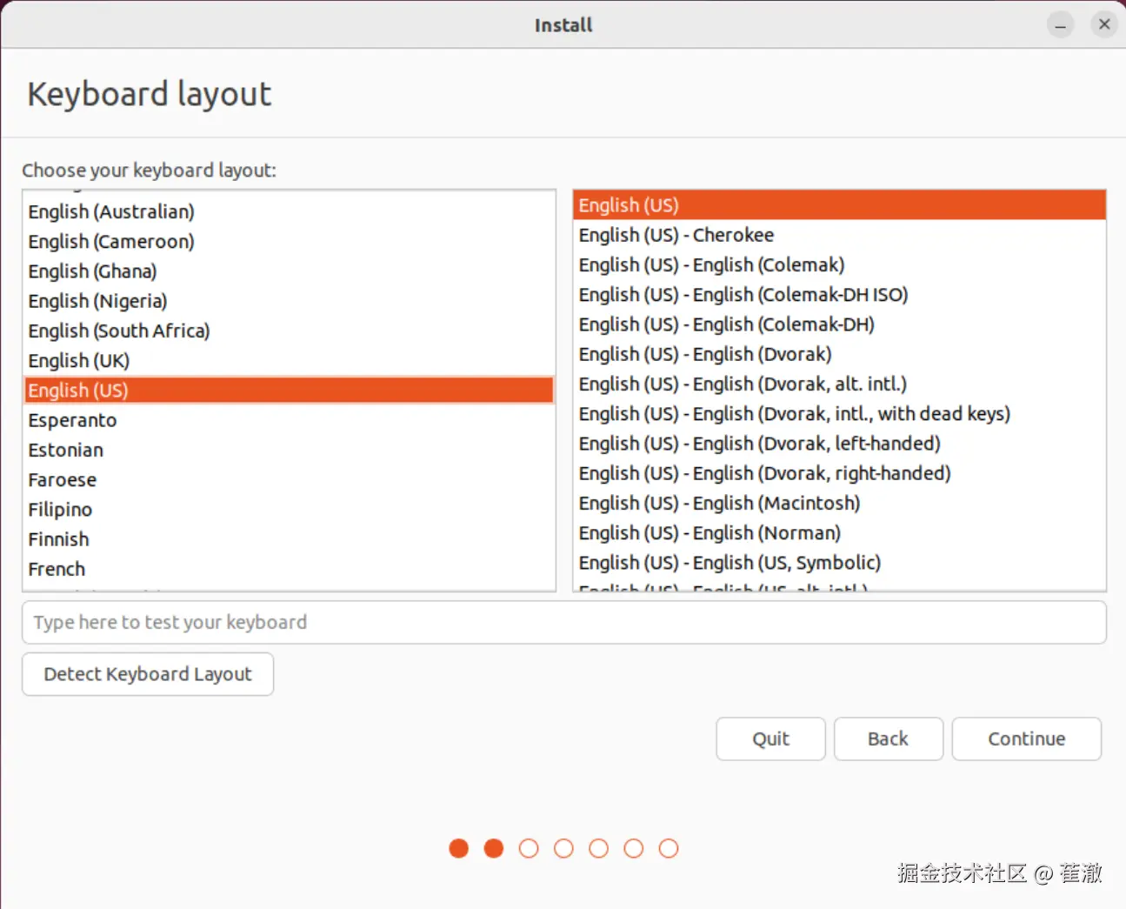Pick English (Colemak) variant
This screenshot has height=909, width=1126.
pyautogui.click(x=839, y=264)
